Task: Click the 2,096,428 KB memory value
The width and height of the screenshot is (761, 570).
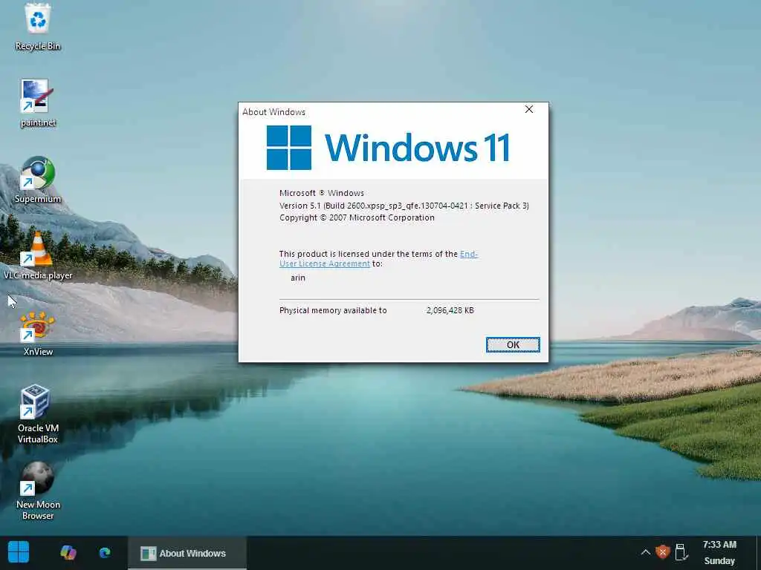Action: [450, 310]
